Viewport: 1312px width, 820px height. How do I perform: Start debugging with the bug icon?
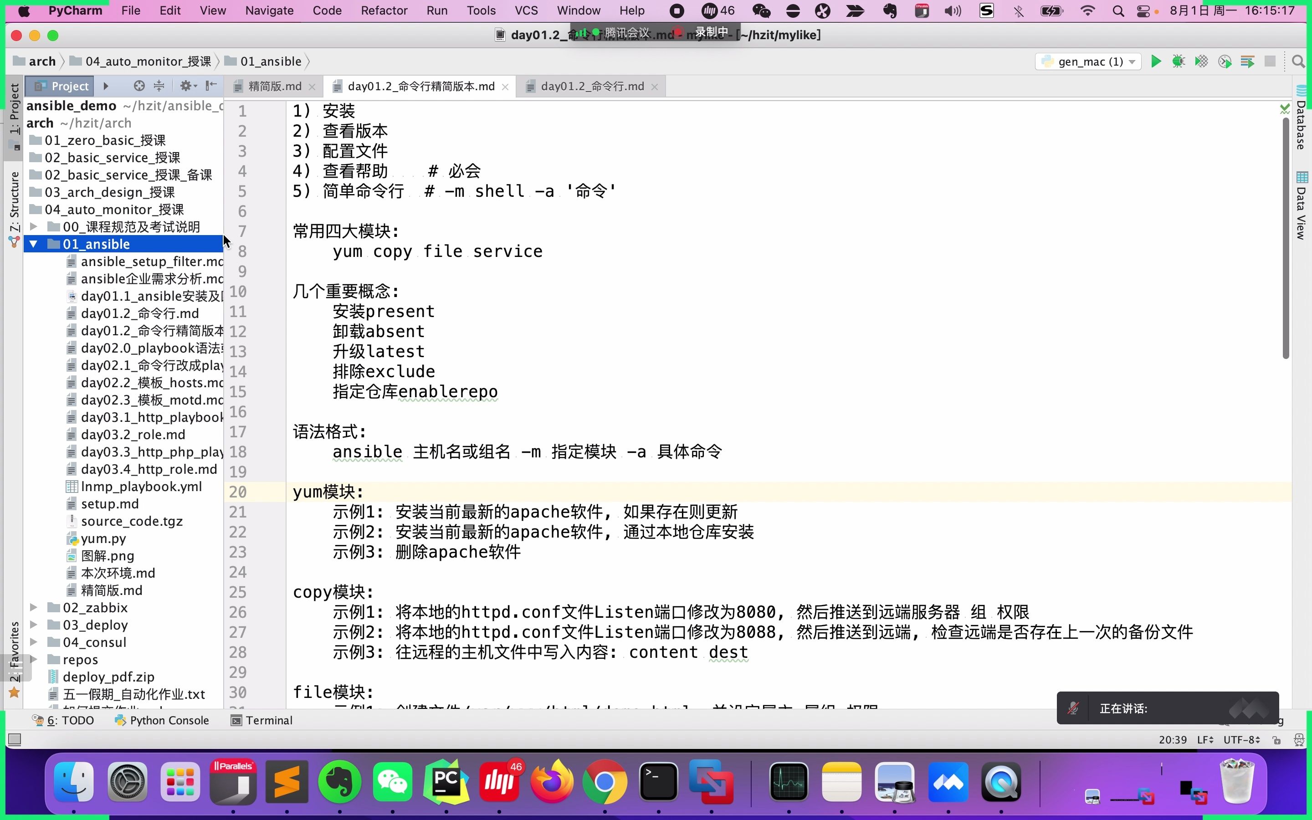[x=1178, y=61]
